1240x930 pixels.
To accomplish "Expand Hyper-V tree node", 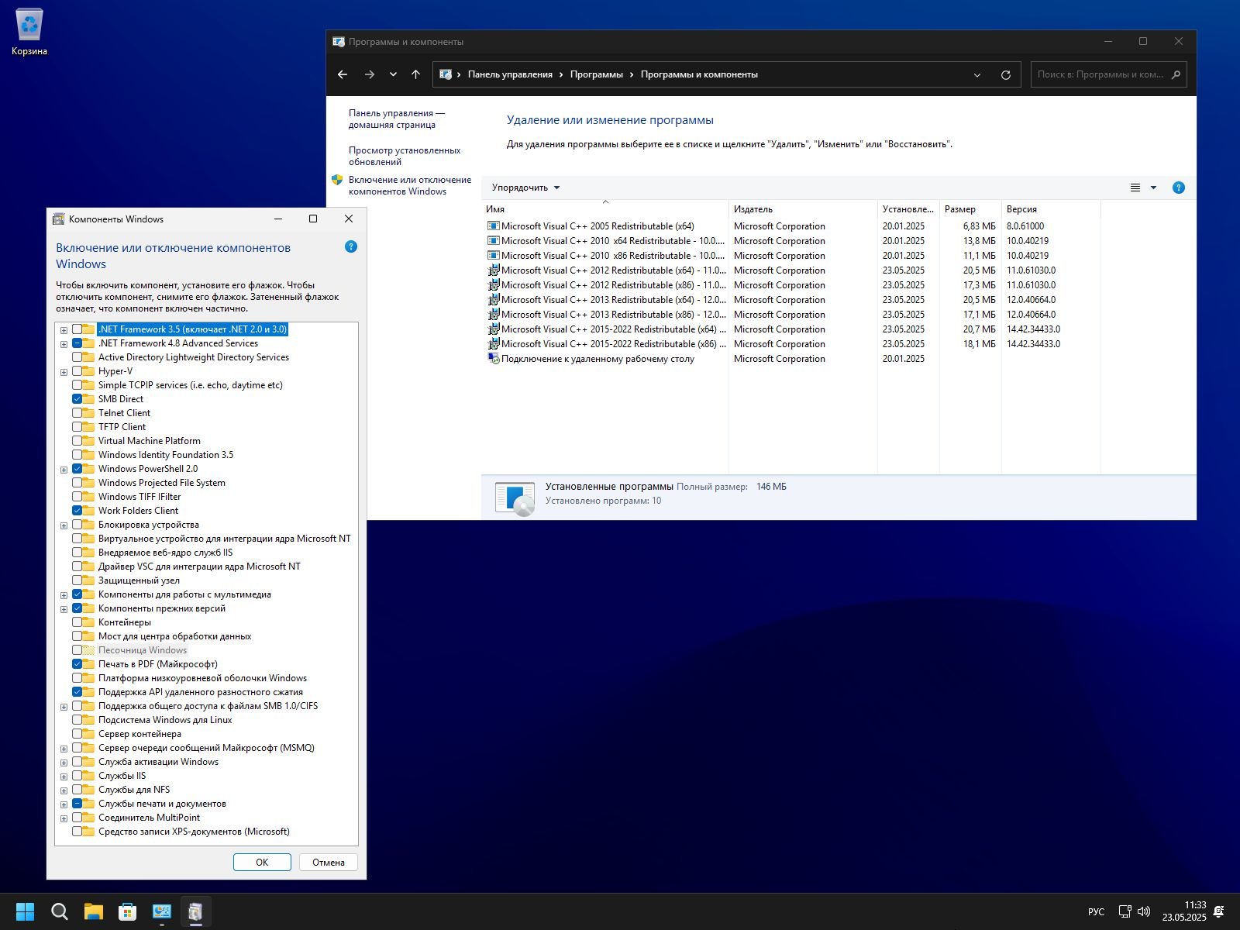I will 64,372.
